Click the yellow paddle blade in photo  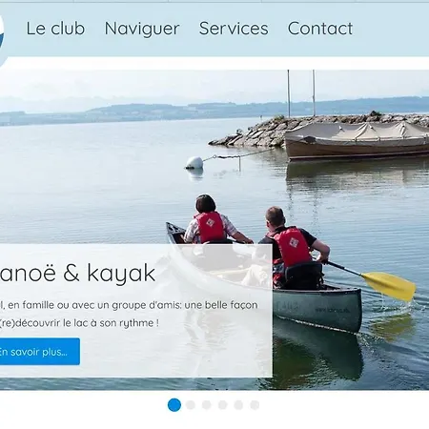tap(389, 286)
